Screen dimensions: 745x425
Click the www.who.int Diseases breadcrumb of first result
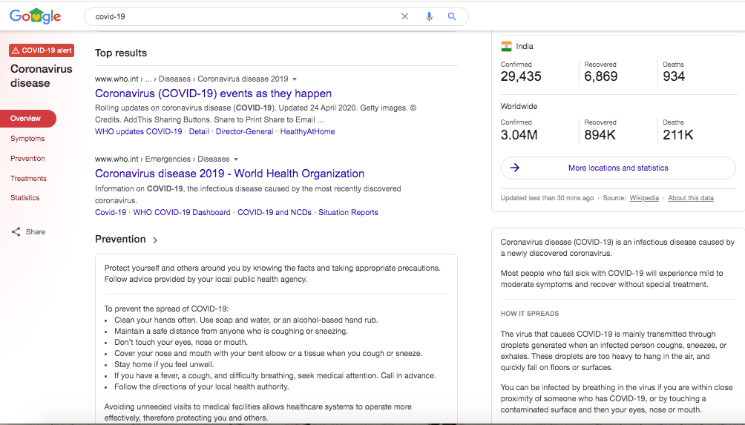tap(191, 79)
